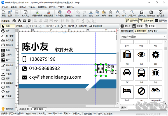The height and width of the screenshot is (116, 168).
Task: Open the 名片尺寸 card size settings
Action: click(25, 13)
